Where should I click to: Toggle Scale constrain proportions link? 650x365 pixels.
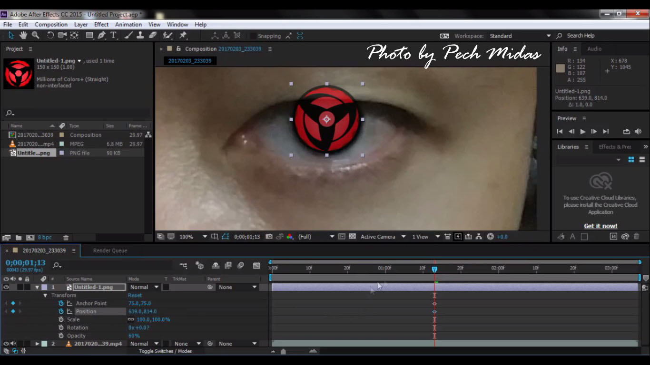(131, 319)
